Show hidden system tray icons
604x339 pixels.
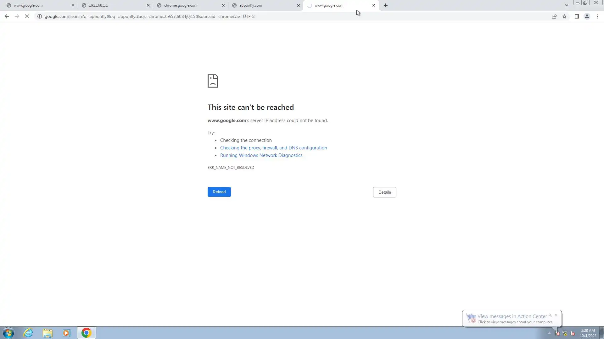(x=549, y=333)
